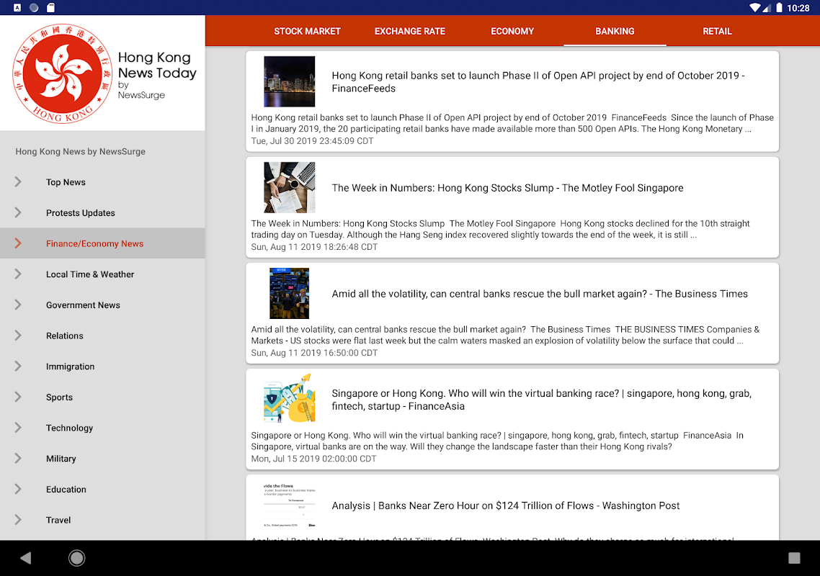Open Technology news section

pos(102,428)
